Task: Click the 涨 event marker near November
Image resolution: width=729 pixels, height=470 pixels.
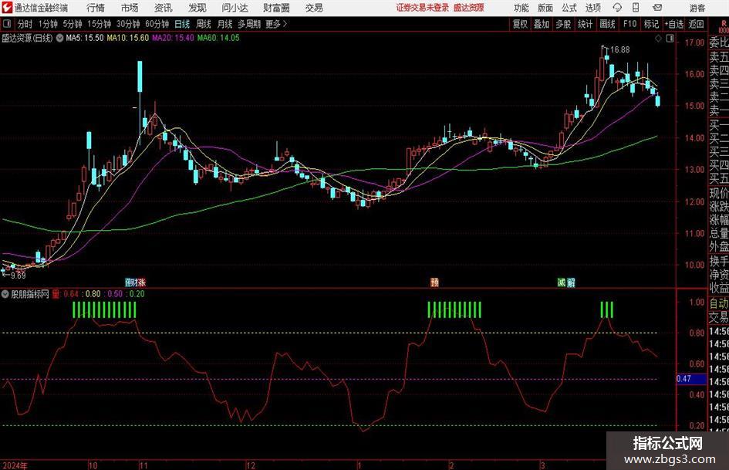Action: point(141,282)
